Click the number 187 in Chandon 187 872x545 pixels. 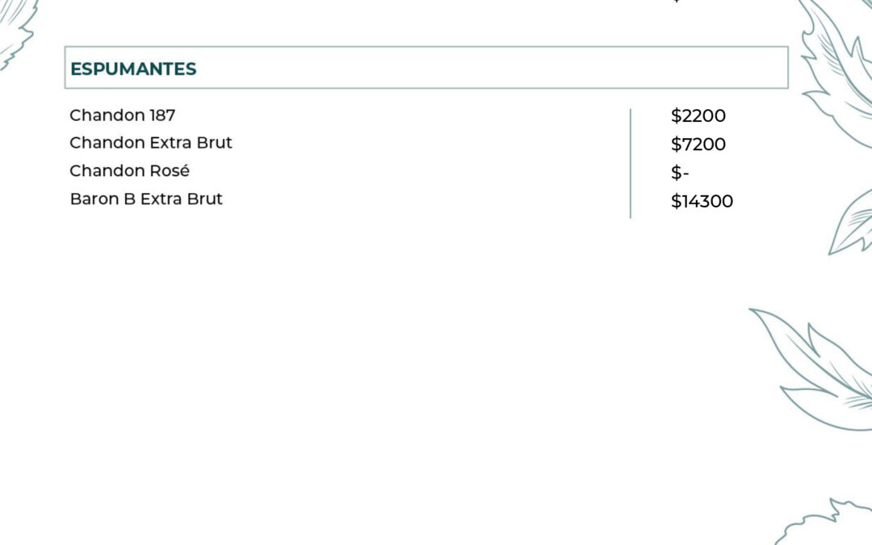tap(162, 115)
